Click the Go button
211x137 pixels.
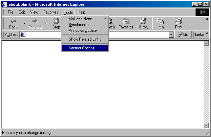[x=183, y=35]
